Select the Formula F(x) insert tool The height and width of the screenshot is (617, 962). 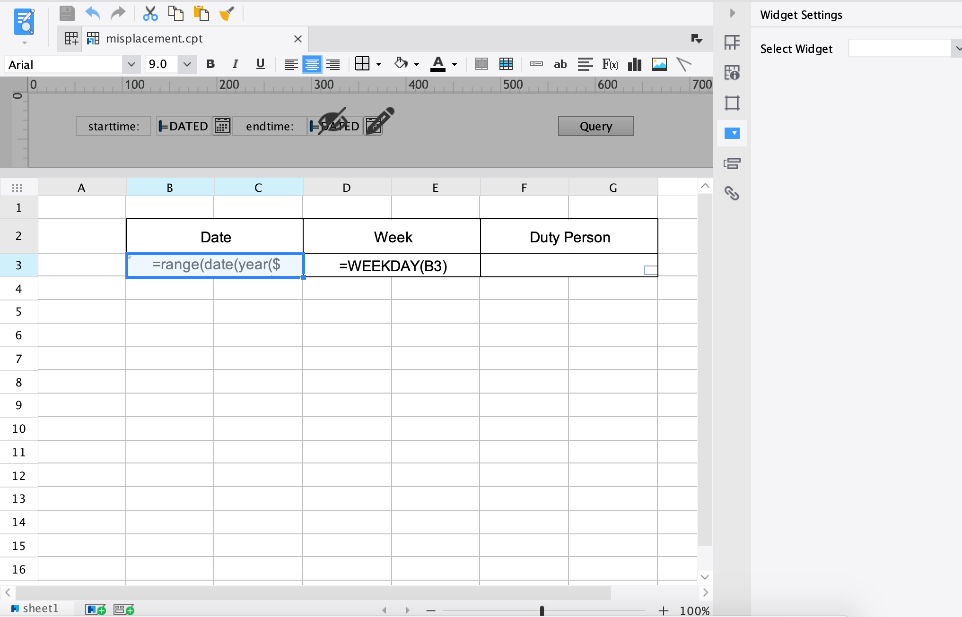tap(611, 64)
